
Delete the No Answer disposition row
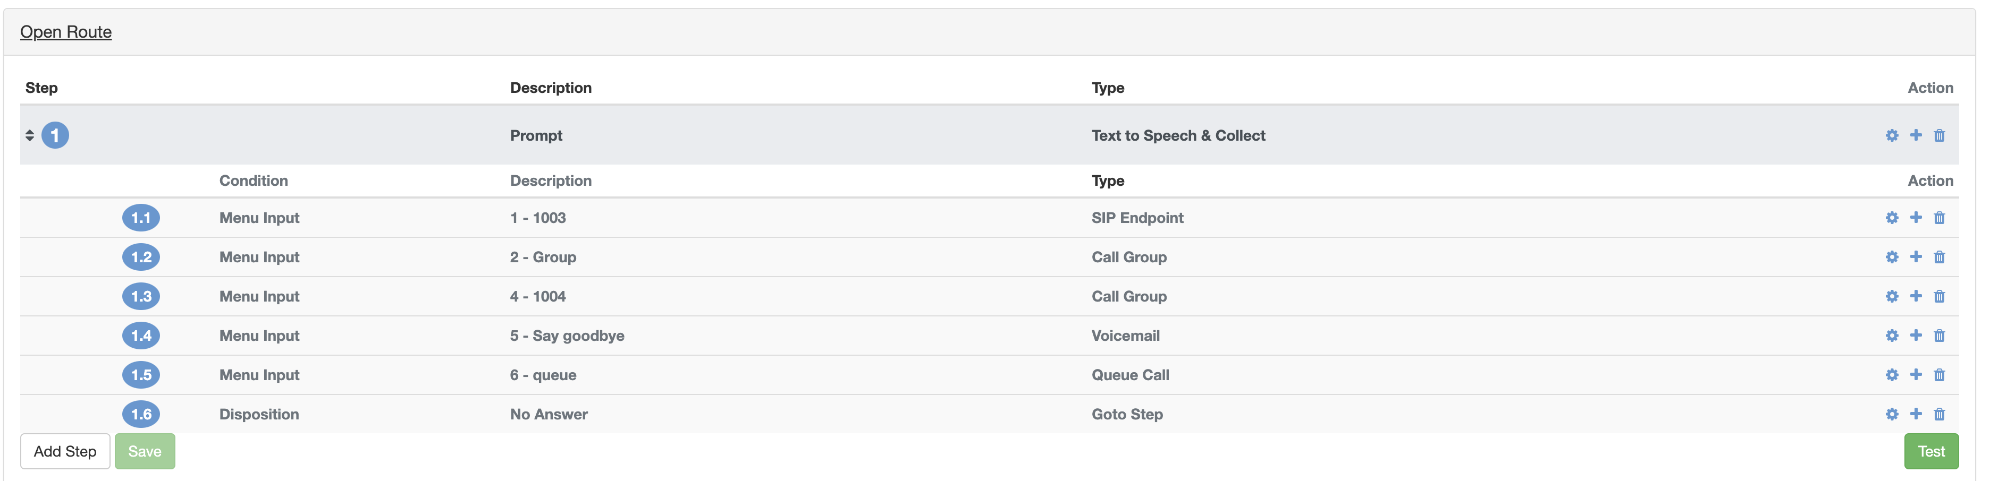tap(1939, 415)
